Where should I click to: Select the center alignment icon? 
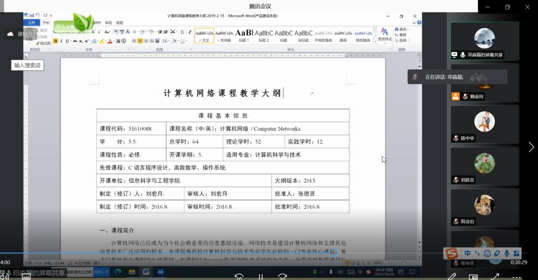tap(140, 41)
